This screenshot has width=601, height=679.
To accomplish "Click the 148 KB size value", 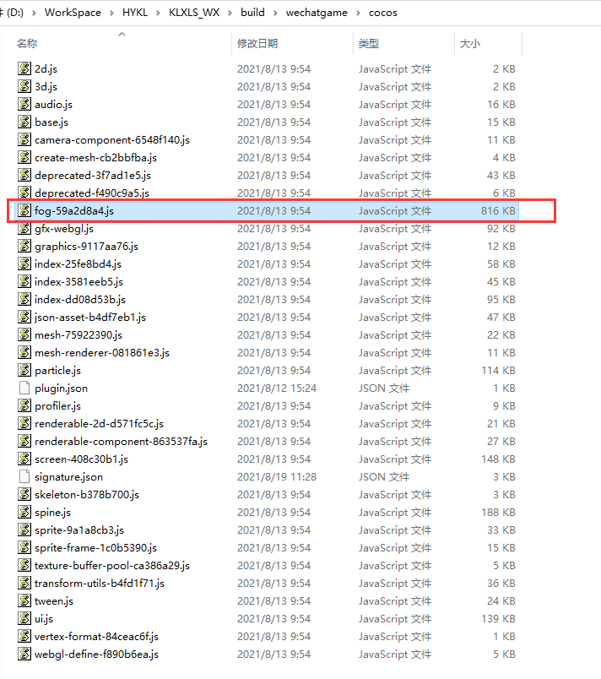I will click(x=498, y=459).
